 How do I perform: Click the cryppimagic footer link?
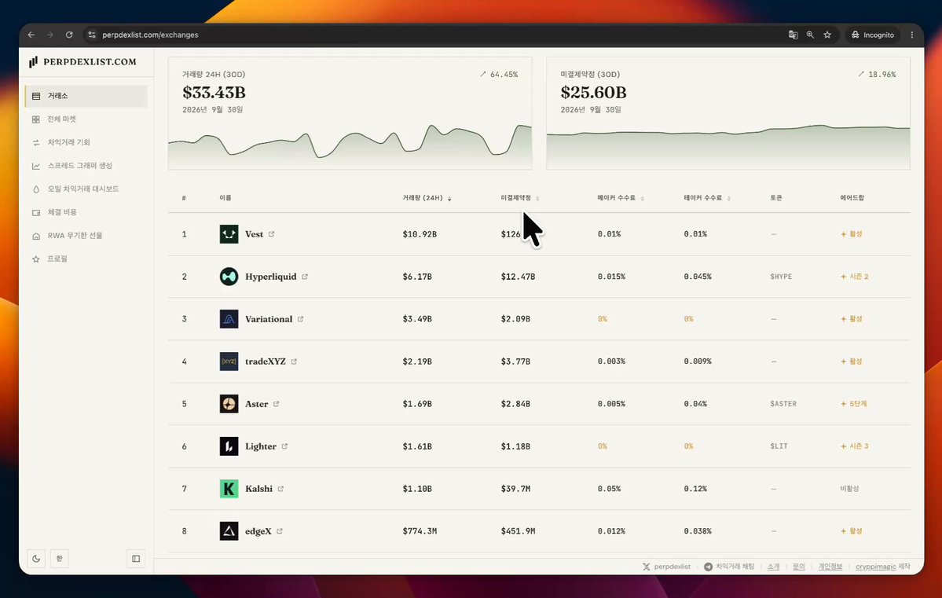point(875,567)
